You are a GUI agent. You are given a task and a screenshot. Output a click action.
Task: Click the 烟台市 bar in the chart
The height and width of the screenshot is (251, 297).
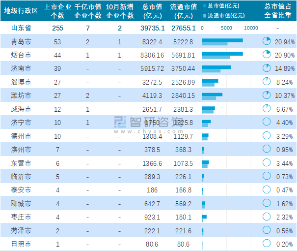pos(222,54)
